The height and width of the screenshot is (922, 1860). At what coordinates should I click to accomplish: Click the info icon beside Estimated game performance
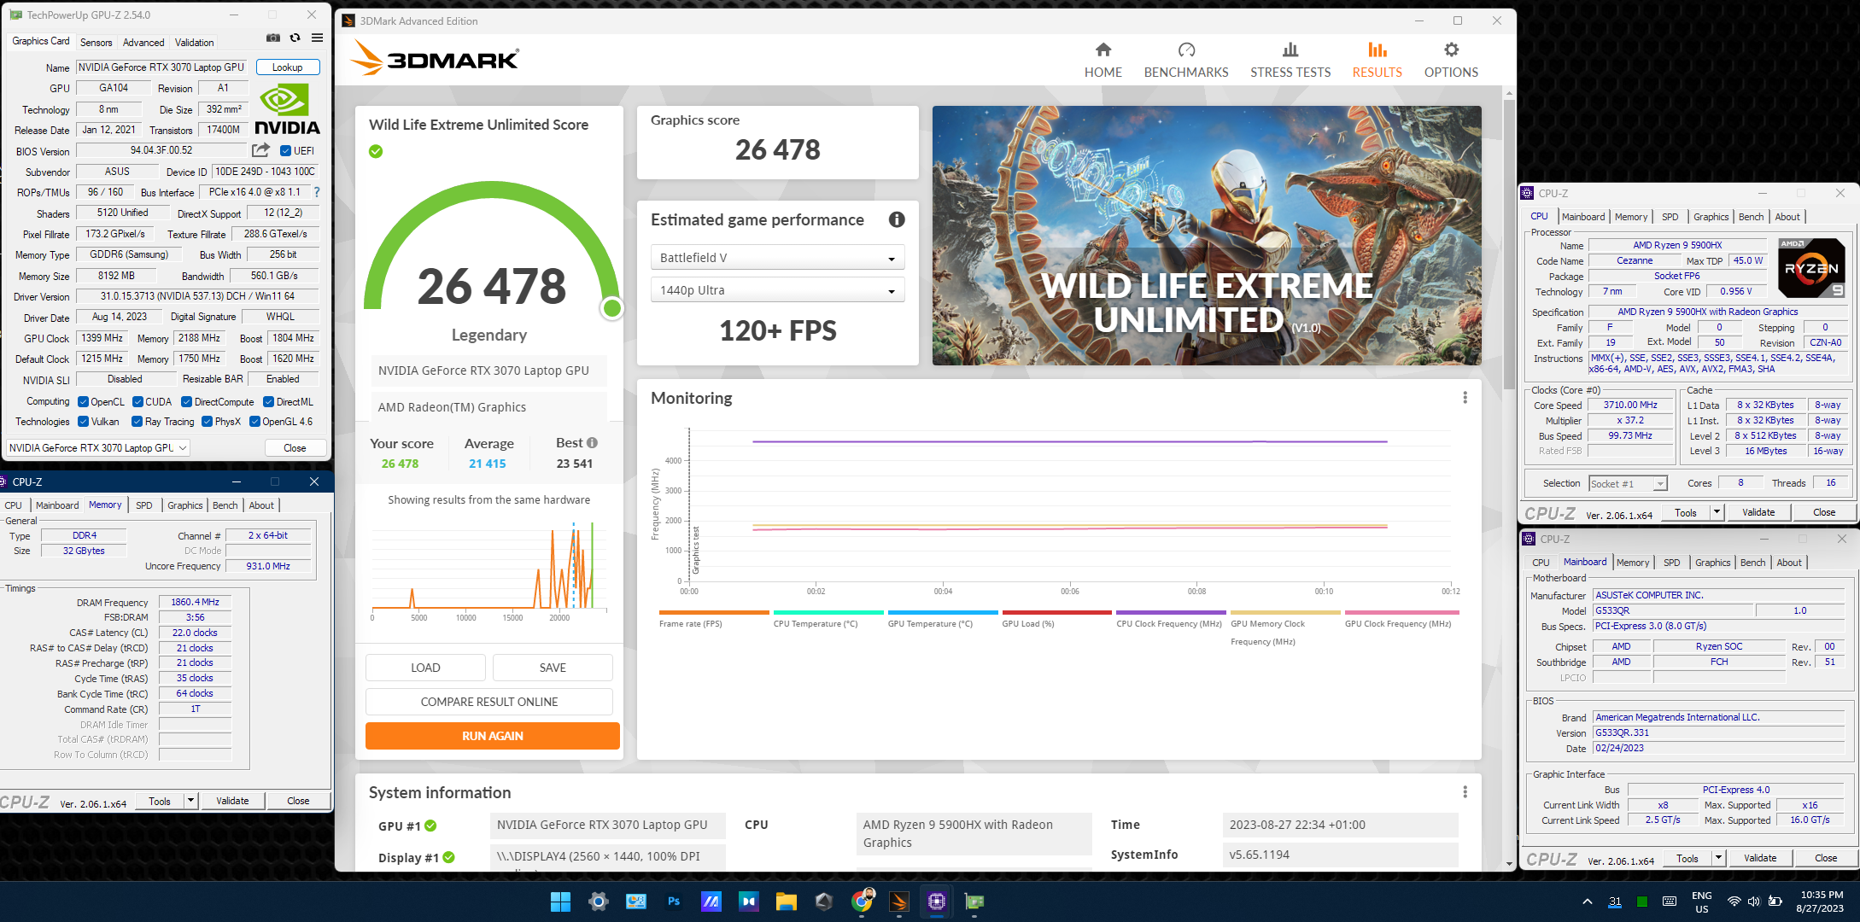click(x=897, y=219)
